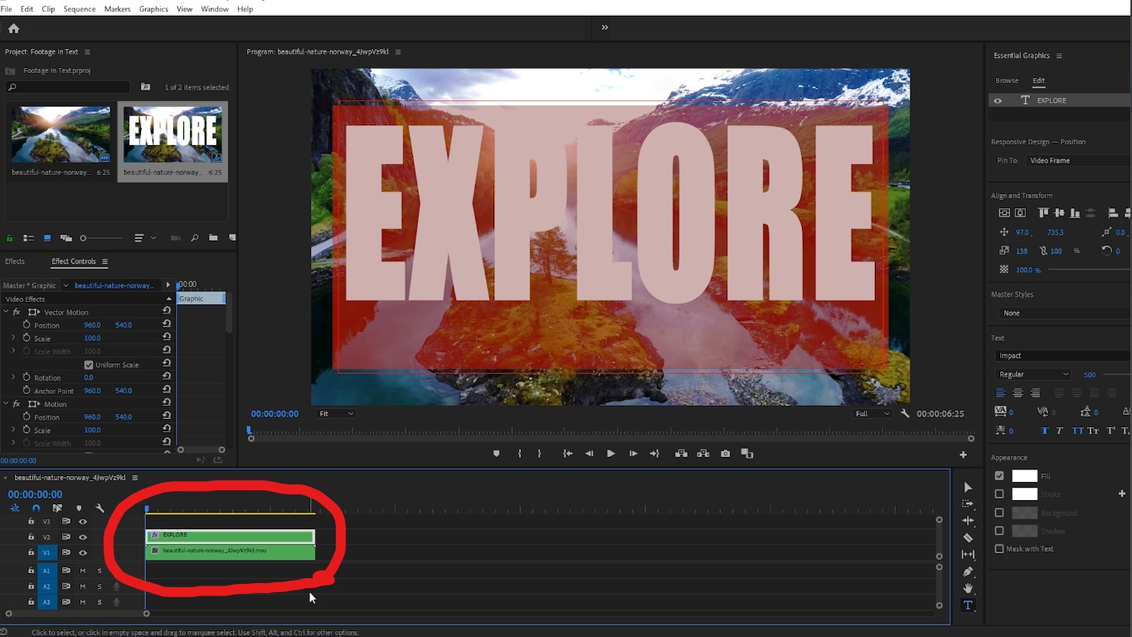This screenshot has width=1132, height=637.
Task: Select the Slip tool
Action: (x=968, y=554)
